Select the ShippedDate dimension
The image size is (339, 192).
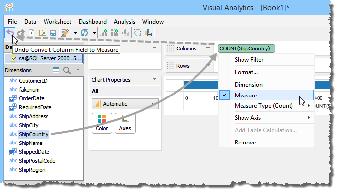coord(34,152)
